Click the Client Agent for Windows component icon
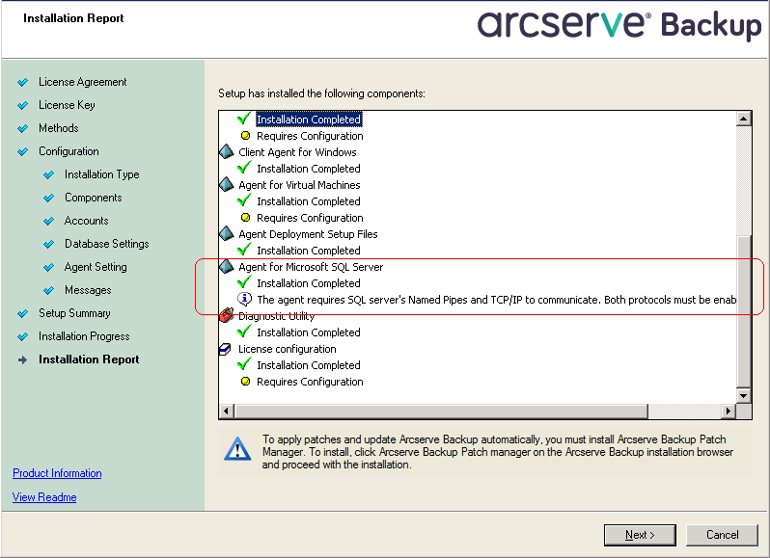 coord(227,151)
